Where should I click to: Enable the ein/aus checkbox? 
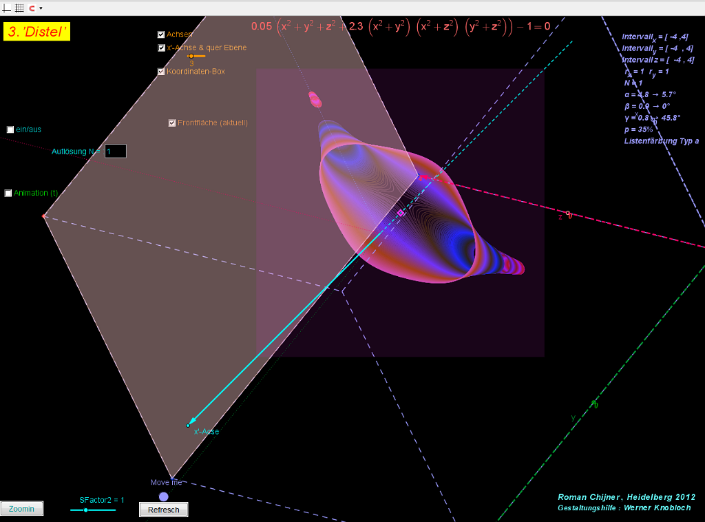(x=10, y=129)
